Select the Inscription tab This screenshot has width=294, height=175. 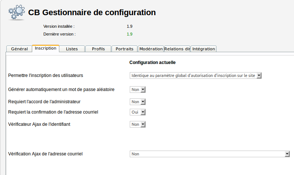pyautogui.click(x=46, y=48)
